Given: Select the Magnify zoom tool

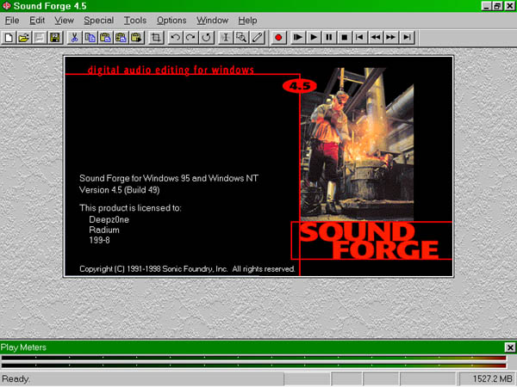Looking at the screenshot, I should point(241,38).
